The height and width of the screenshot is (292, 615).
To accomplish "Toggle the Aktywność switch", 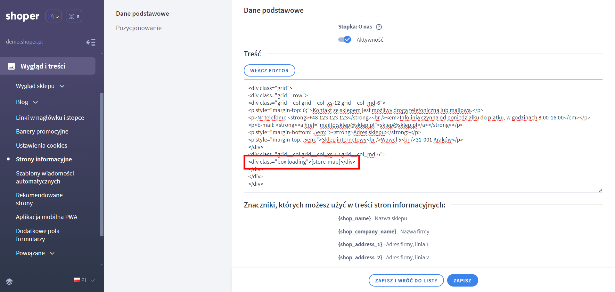I will point(345,40).
